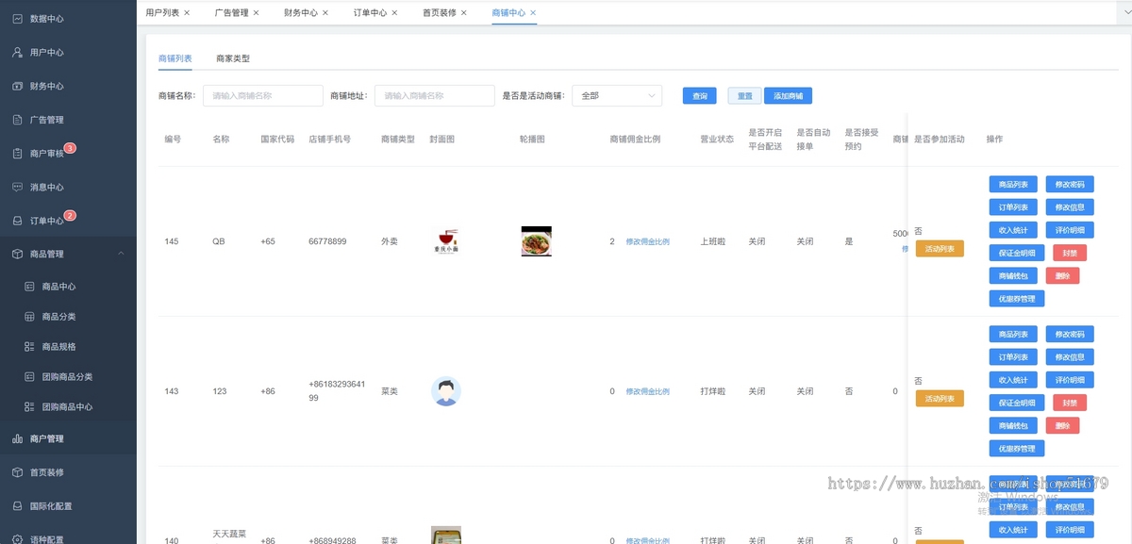This screenshot has height=544, width=1132.
Task: Click the 财务中心 wallet icon
Action: [17, 86]
